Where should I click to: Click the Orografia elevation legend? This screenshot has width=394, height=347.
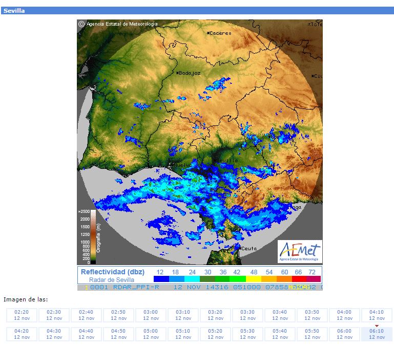(89, 237)
